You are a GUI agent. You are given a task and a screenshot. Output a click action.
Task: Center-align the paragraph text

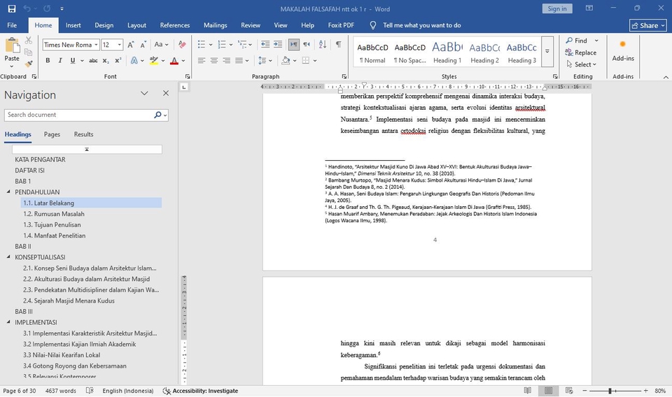pyautogui.click(x=214, y=61)
